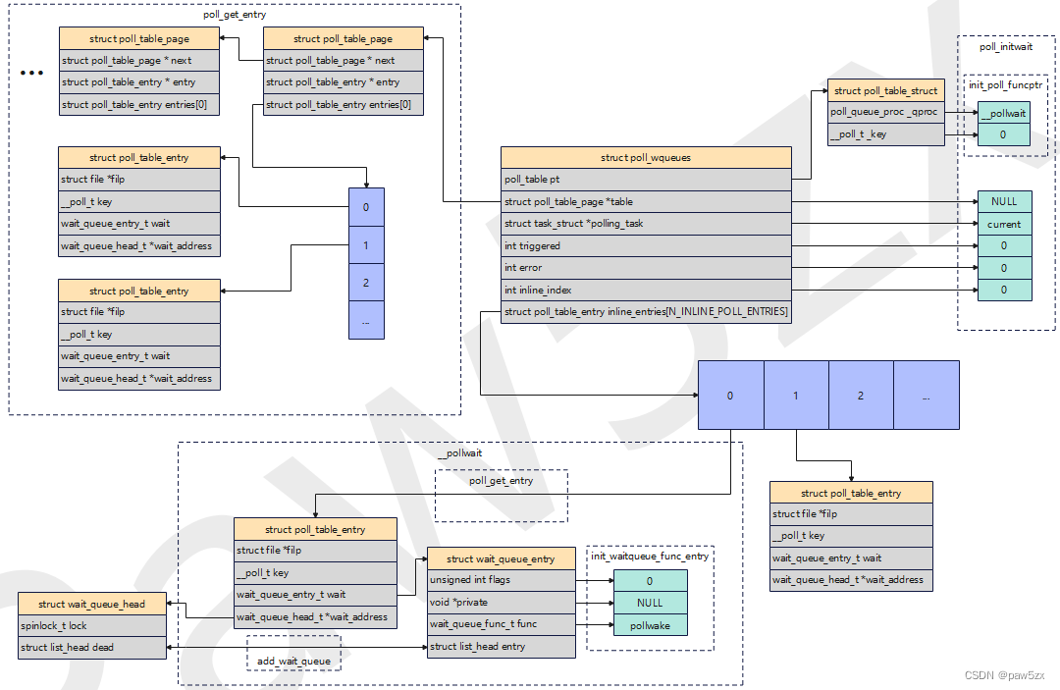Click the green __pollwait value cell
Screen dimensions: 1060x690
[x=1003, y=113]
